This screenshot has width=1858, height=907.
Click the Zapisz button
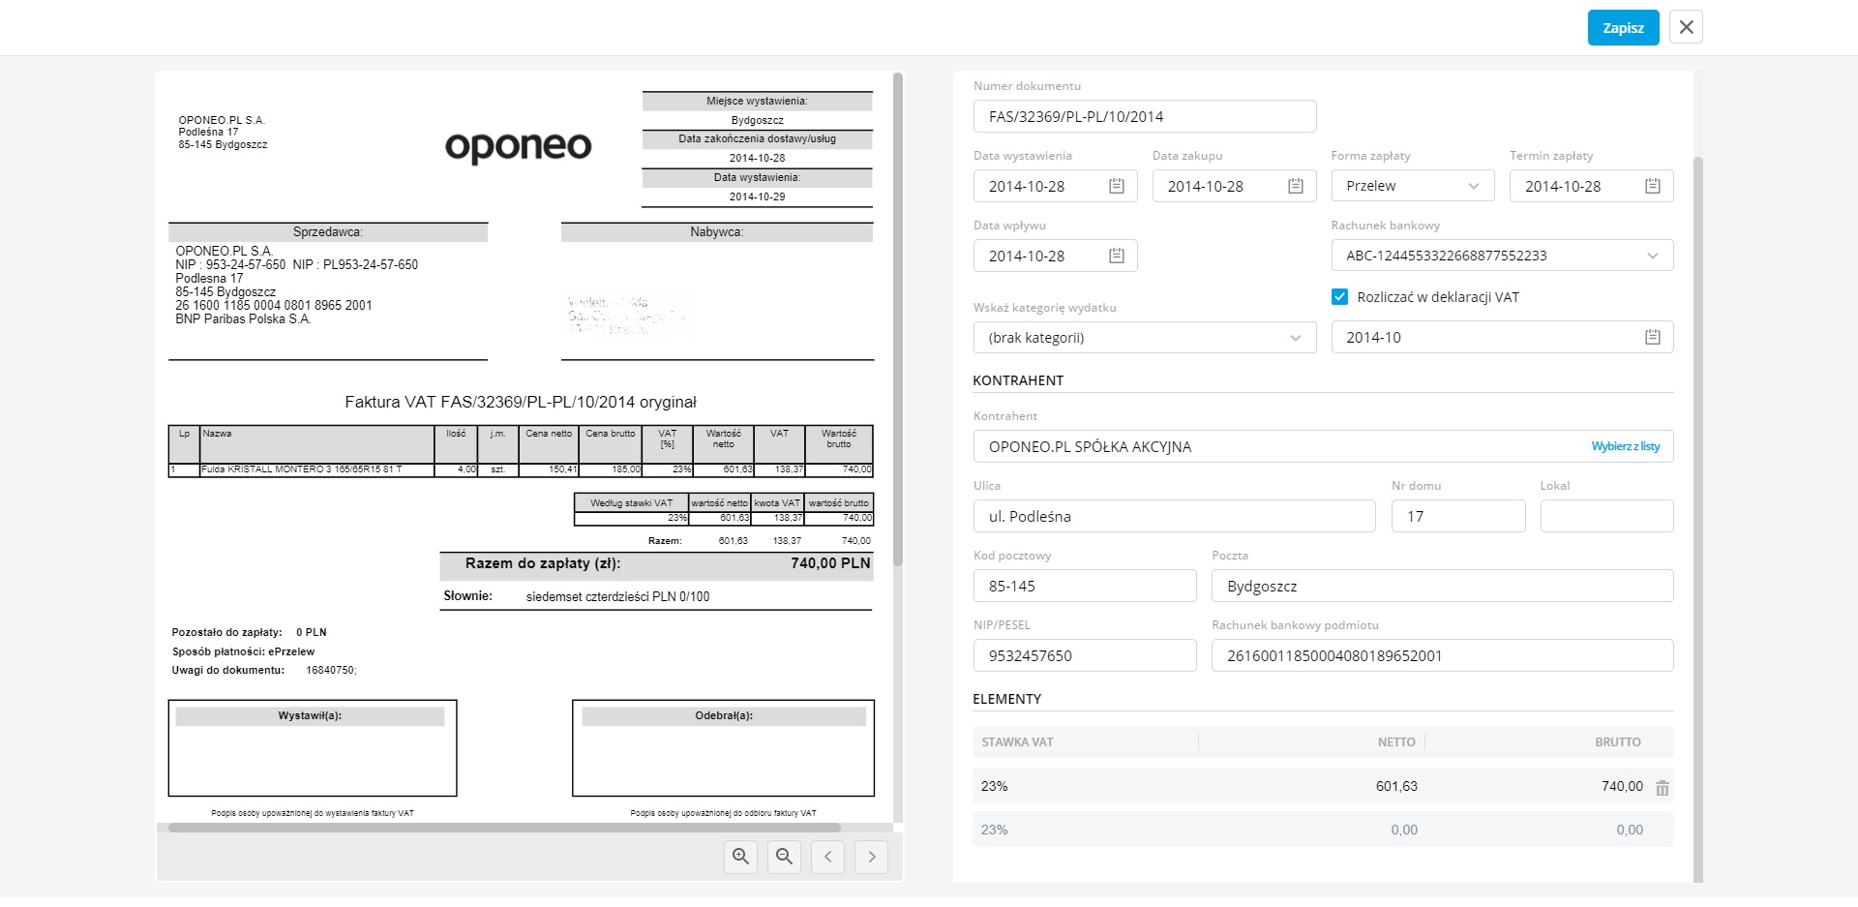click(x=1623, y=28)
